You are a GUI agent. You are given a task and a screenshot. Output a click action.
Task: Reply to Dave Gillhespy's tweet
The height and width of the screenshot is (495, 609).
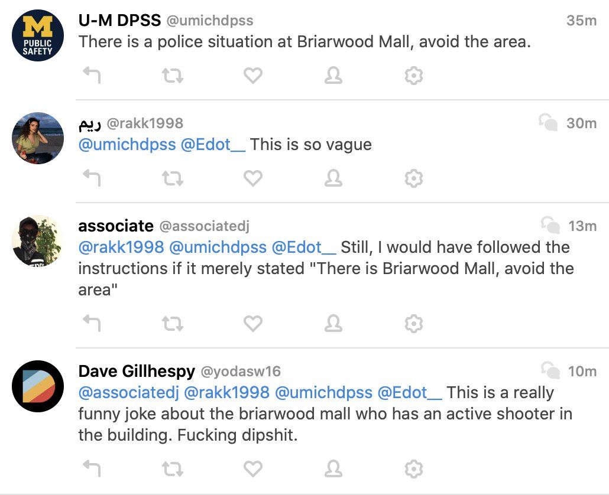click(x=91, y=468)
